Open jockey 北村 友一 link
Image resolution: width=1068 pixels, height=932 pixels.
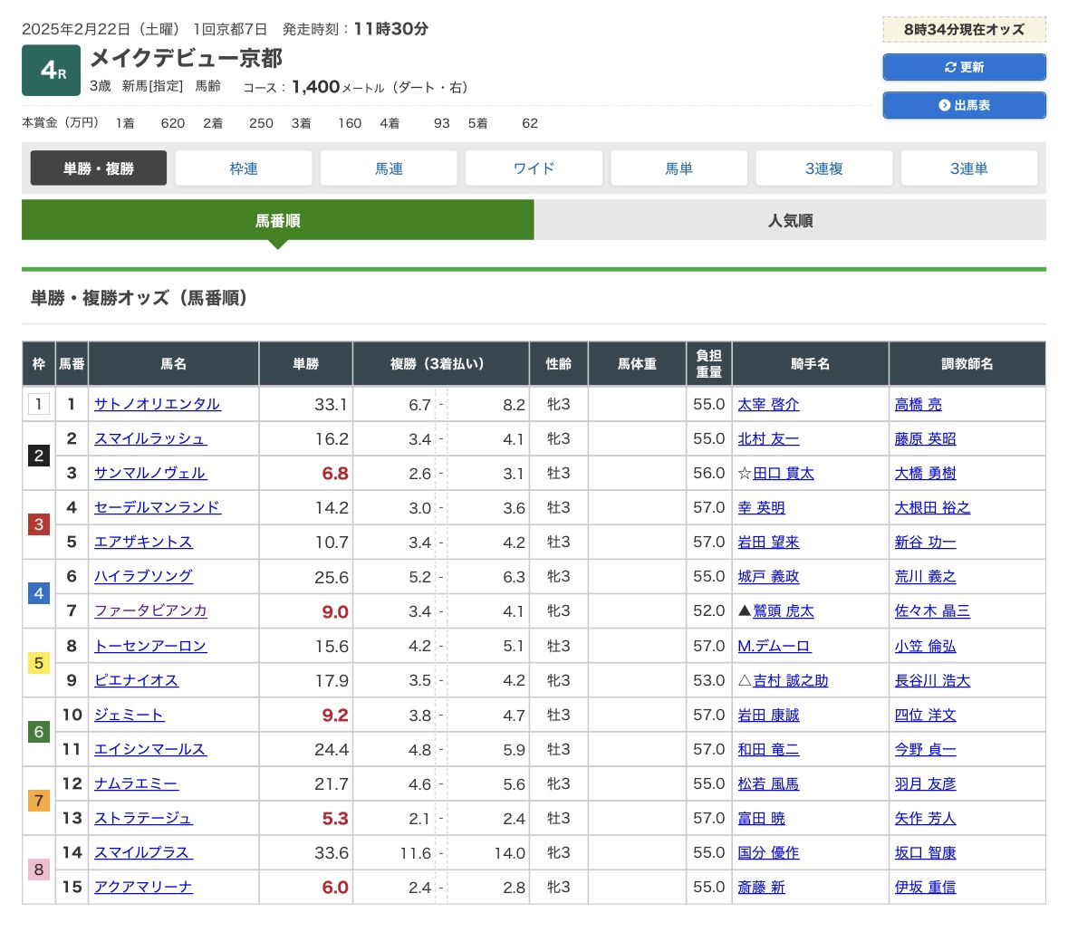point(768,439)
